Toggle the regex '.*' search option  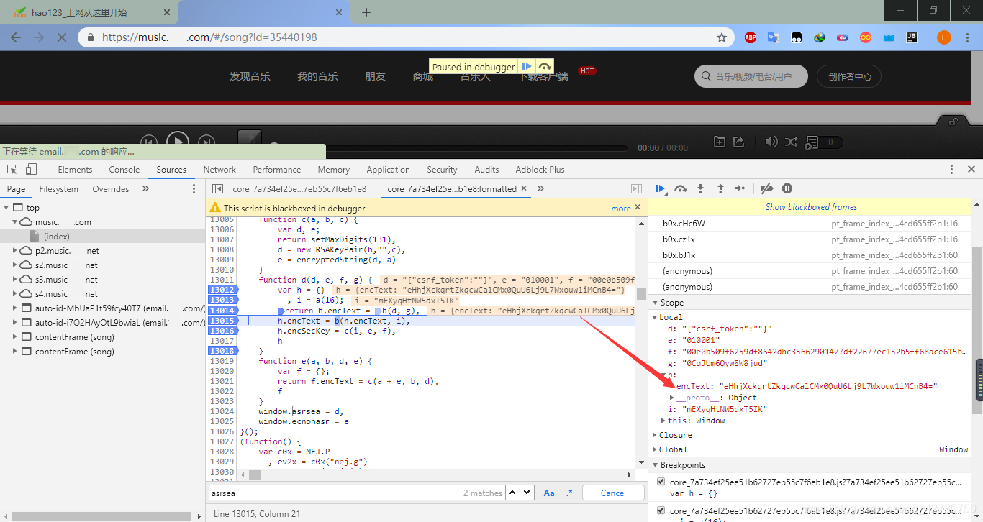(x=569, y=493)
